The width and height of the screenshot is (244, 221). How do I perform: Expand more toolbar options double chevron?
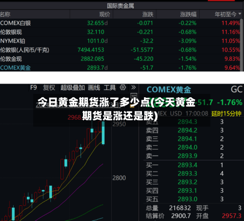pyautogui.click(x=134, y=88)
